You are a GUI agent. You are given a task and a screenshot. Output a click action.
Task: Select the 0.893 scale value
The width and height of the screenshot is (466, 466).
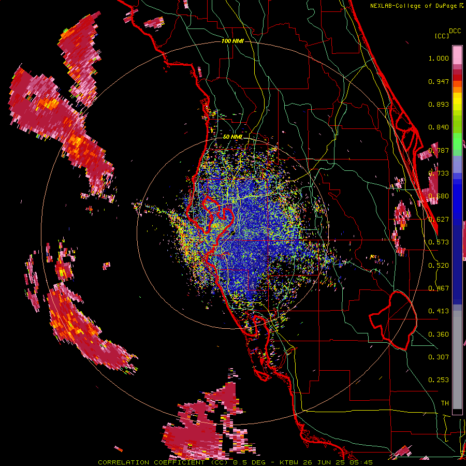pyautogui.click(x=439, y=104)
